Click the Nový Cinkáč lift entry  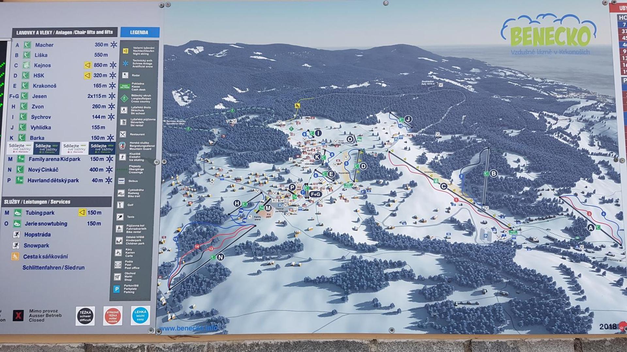pyautogui.click(x=43, y=170)
